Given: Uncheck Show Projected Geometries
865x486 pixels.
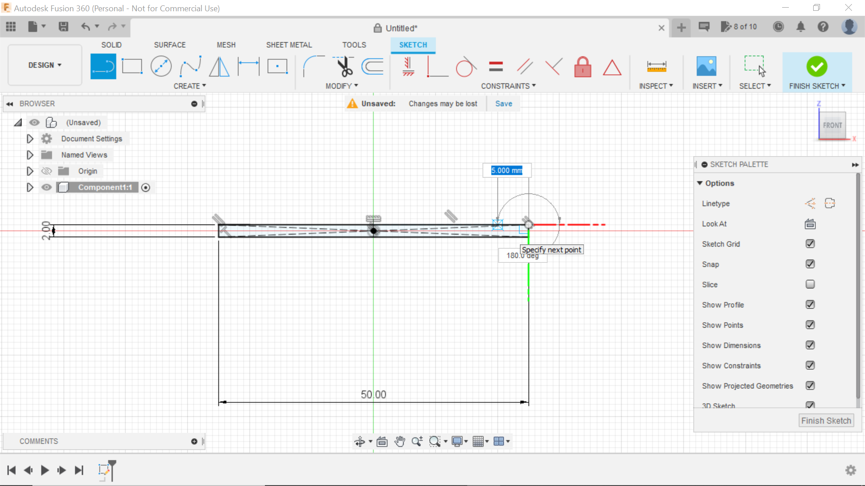Looking at the screenshot, I should pos(810,386).
